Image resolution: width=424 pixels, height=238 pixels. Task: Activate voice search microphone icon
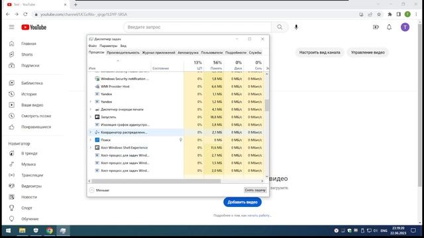(x=296, y=27)
